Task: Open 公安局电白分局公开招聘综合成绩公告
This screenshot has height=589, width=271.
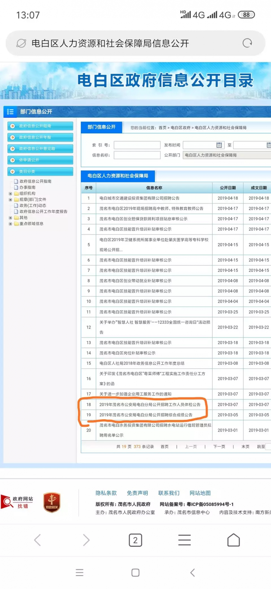Action: click(146, 415)
